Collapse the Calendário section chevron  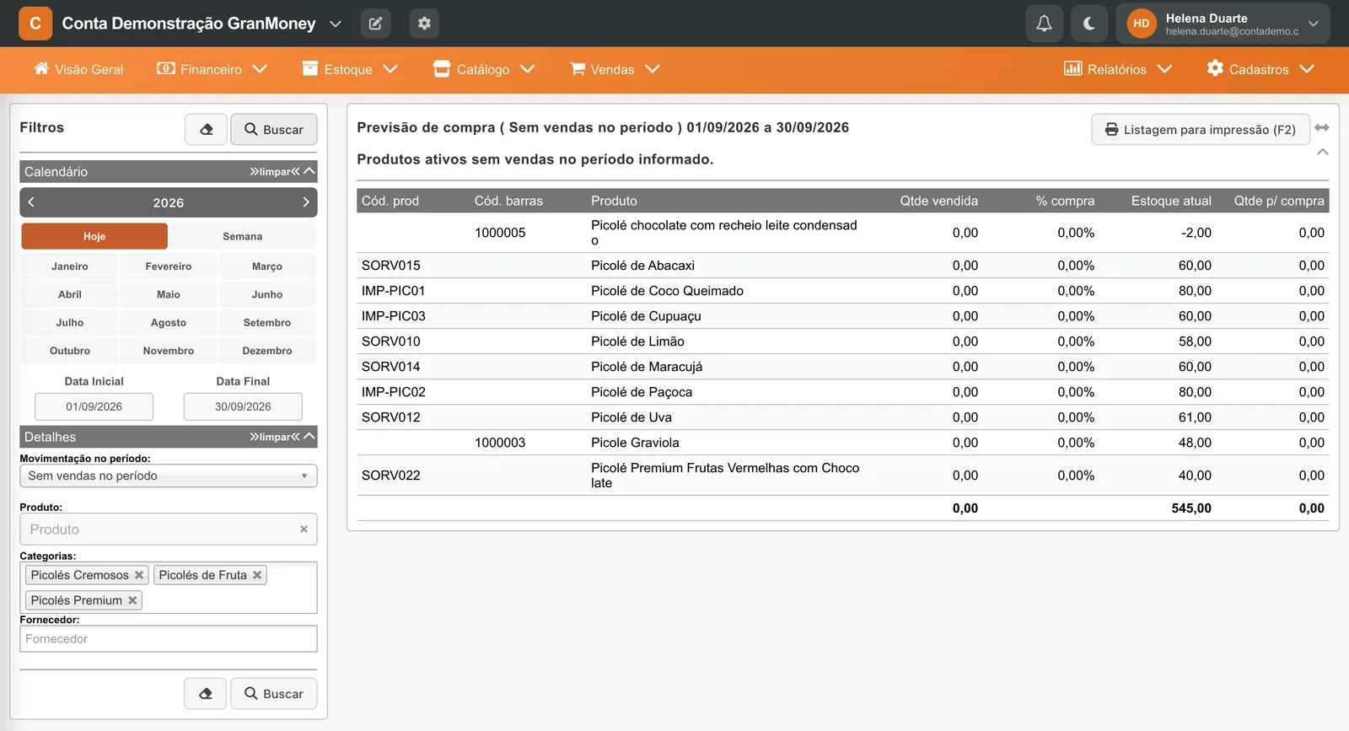point(309,171)
